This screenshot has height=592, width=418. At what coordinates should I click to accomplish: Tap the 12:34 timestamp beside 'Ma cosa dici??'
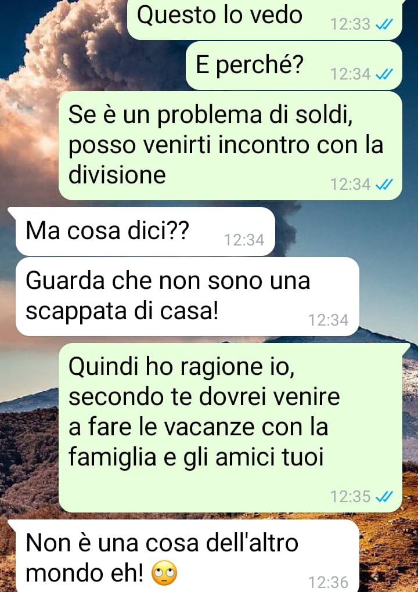(x=244, y=240)
